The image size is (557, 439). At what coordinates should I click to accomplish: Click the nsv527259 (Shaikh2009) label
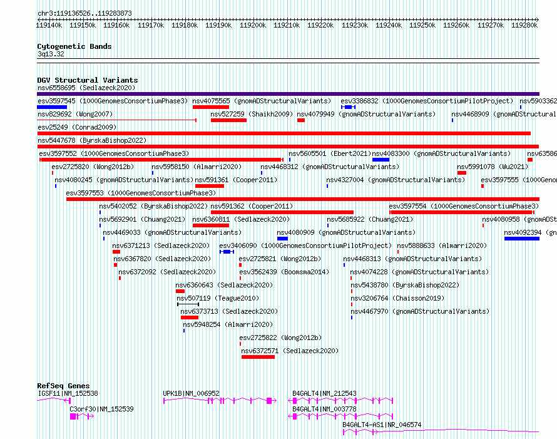pyautogui.click(x=252, y=114)
